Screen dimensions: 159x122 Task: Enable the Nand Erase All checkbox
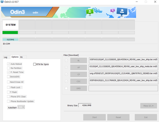tap(8, 82)
